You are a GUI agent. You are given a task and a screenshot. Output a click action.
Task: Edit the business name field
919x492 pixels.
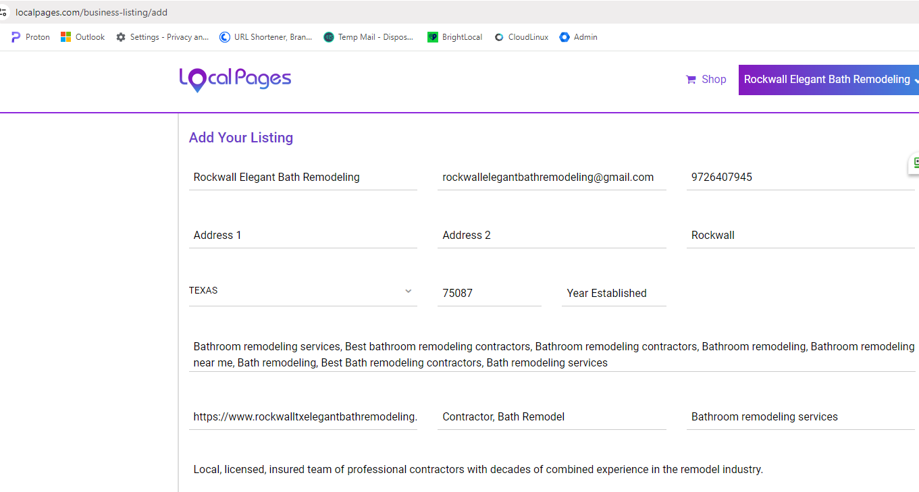[303, 177]
